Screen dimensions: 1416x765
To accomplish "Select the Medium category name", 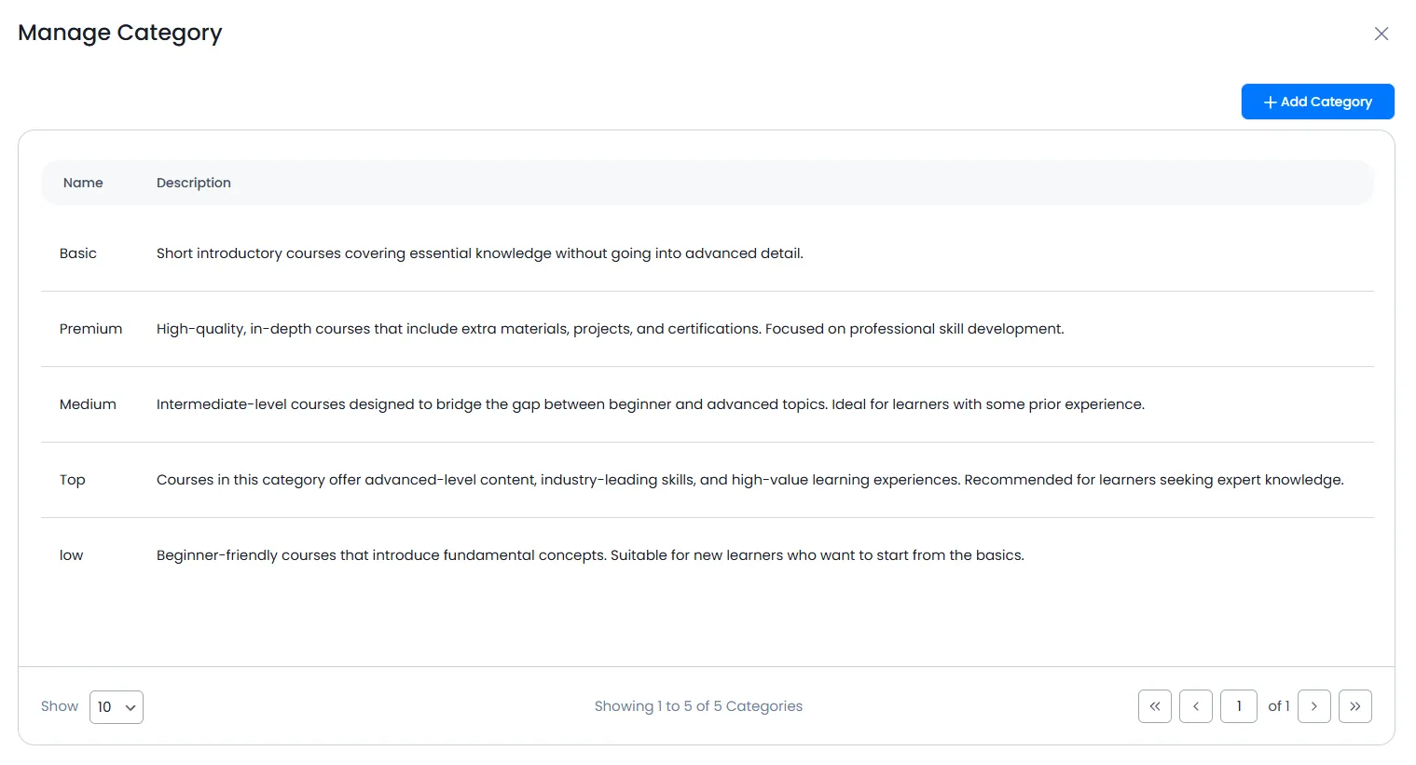I will pyautogui.click(x=88, y=404).
